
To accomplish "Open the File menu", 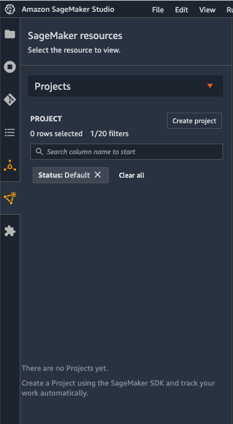I will [x=158, y=10].
